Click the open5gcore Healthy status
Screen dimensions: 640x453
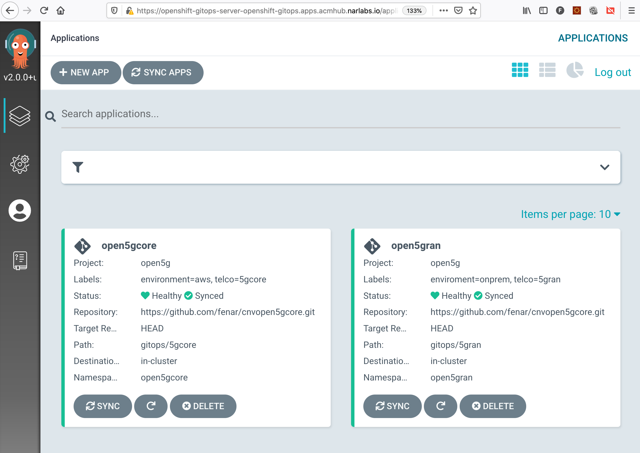click(161, 296)
